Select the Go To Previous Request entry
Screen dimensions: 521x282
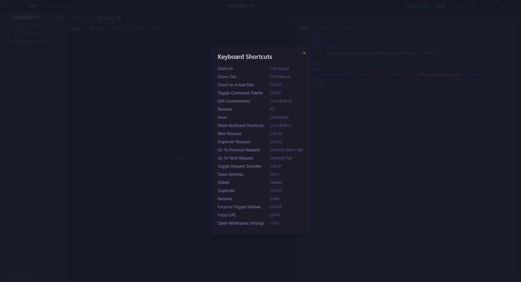[239, 150]
